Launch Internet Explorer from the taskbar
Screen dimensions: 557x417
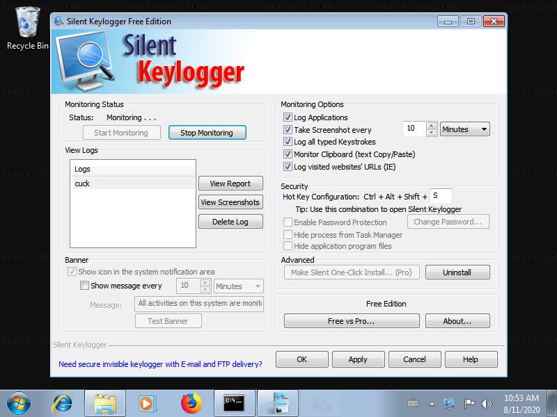[63, 403]
